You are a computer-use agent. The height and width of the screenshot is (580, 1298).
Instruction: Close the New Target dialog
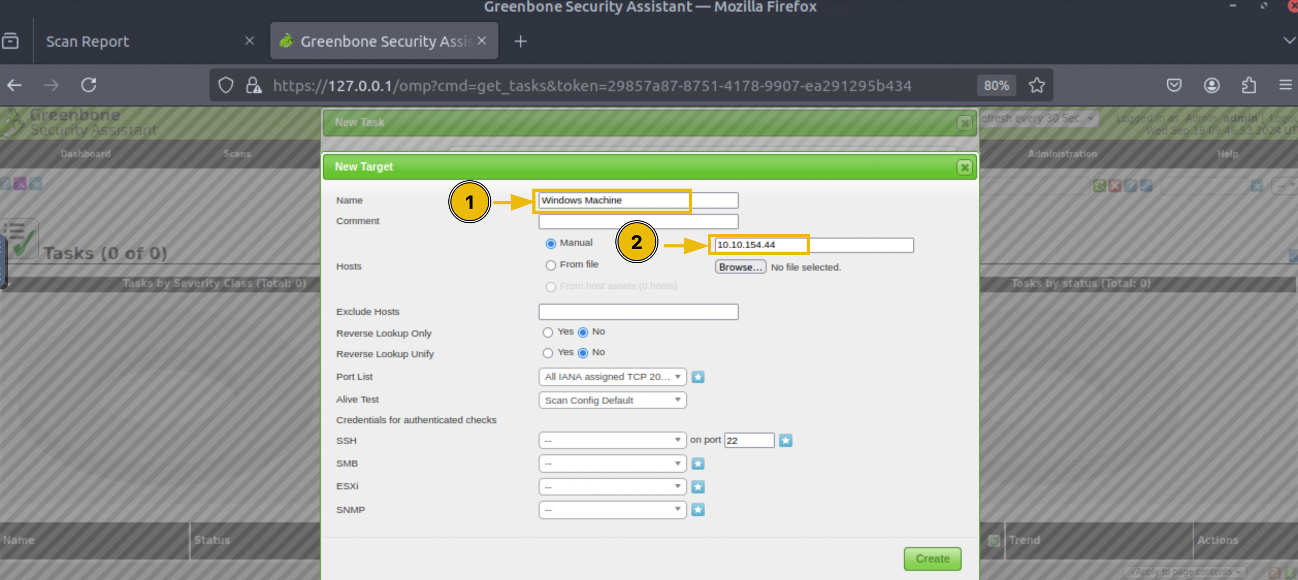[964, 168]
